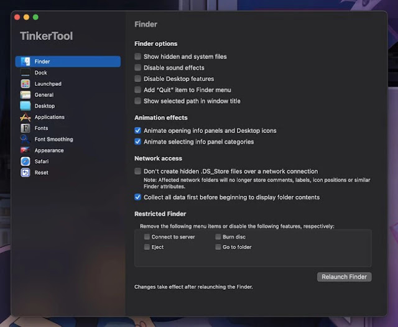Click the Font Smoothing magnifier icon

[x=25, y=139]
